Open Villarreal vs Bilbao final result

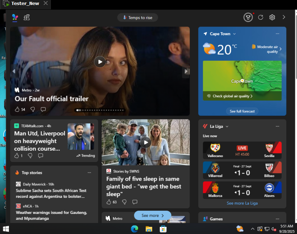(x=242, y=170)
